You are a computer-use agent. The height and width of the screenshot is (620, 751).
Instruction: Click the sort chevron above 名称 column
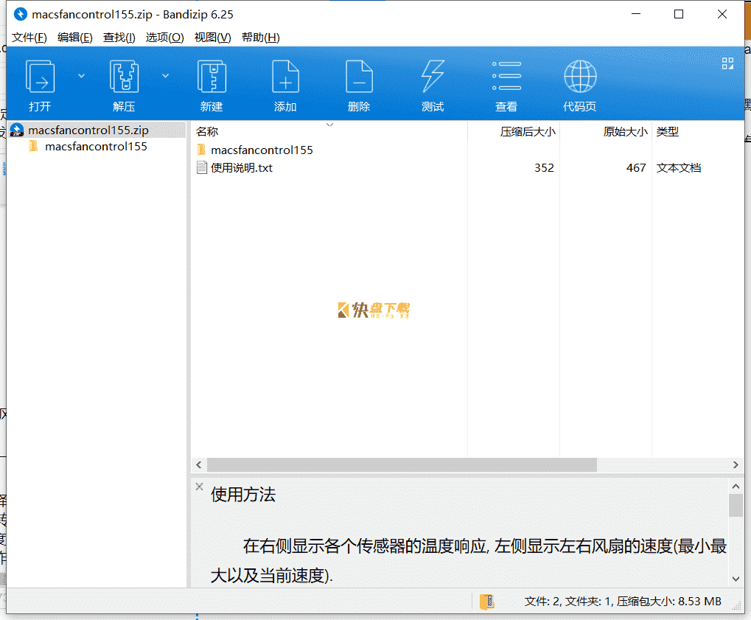329,125
